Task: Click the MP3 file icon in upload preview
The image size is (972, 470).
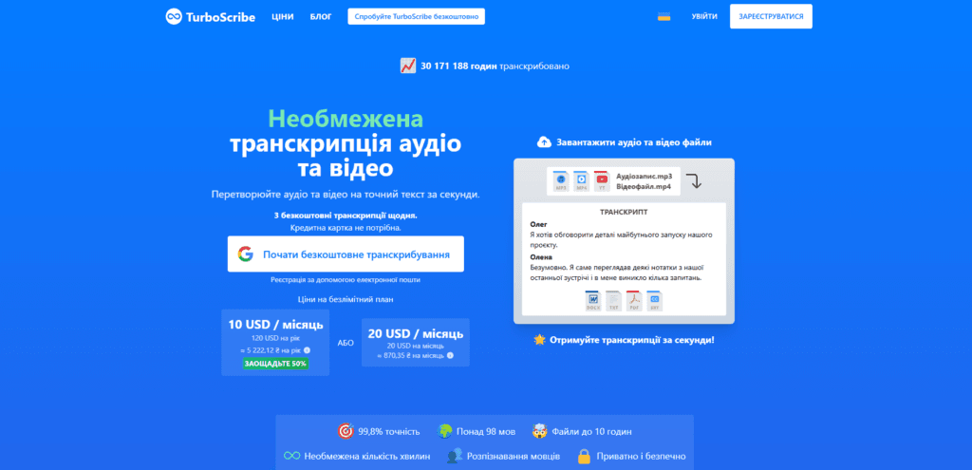Action: (x=560, y=180)
